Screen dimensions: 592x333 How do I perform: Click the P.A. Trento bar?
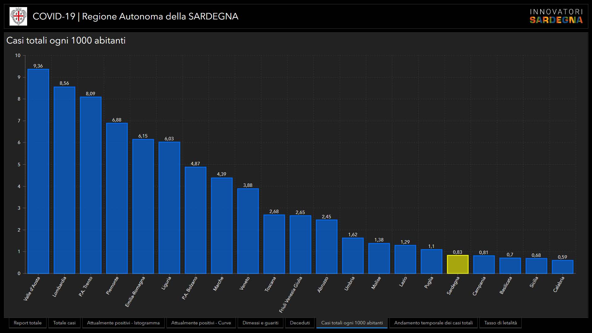pyautogui.click(x=91, y=185)
